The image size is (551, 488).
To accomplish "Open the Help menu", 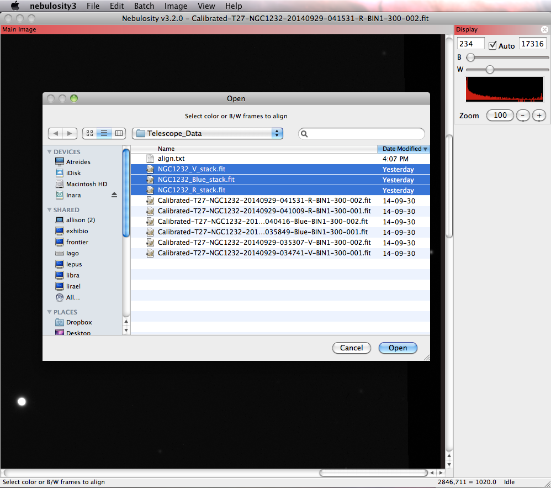I will (234, 6).
